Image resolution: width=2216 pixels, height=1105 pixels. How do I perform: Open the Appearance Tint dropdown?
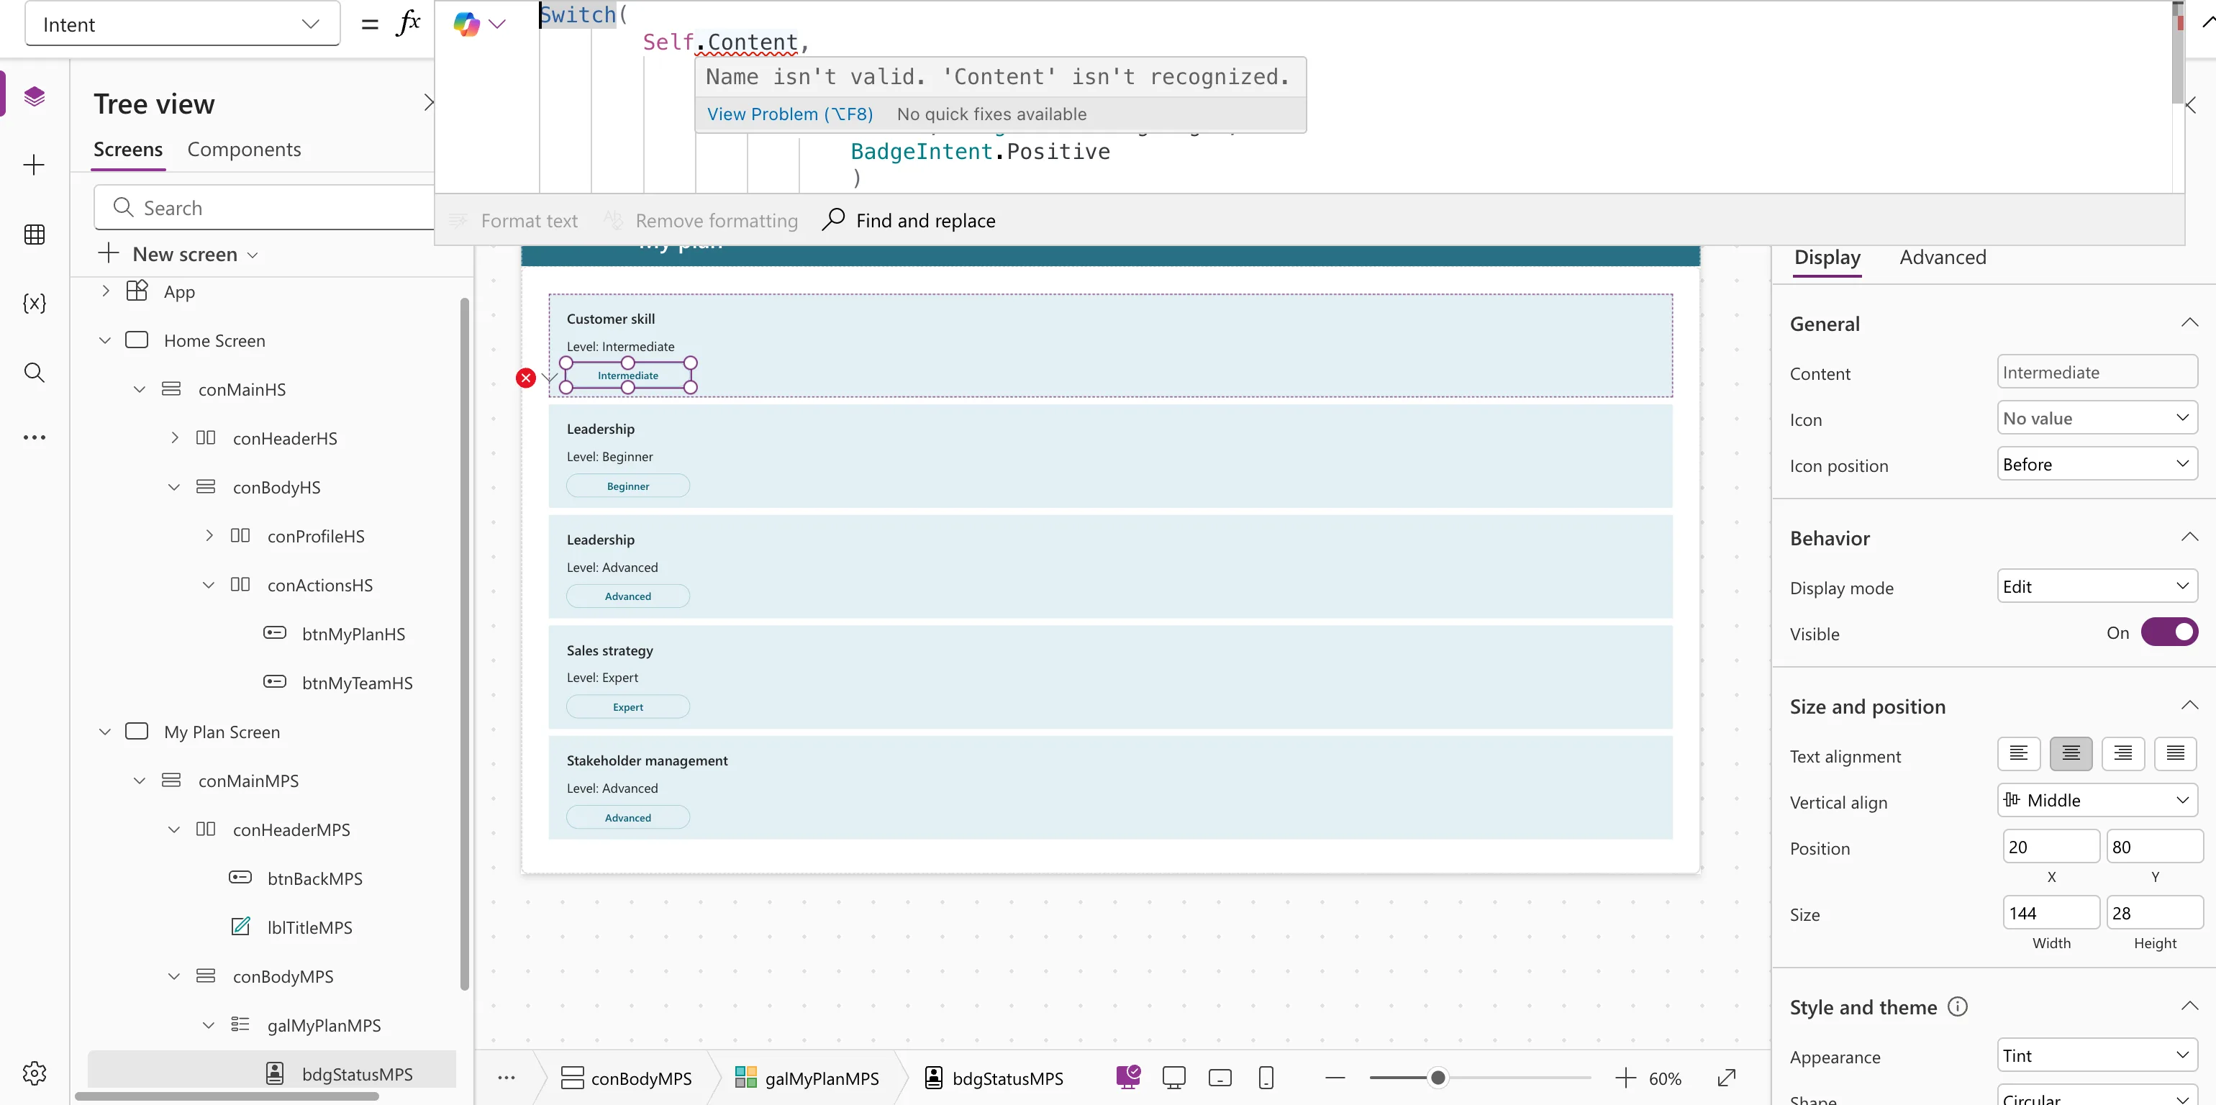[x=2097, y=1056]
